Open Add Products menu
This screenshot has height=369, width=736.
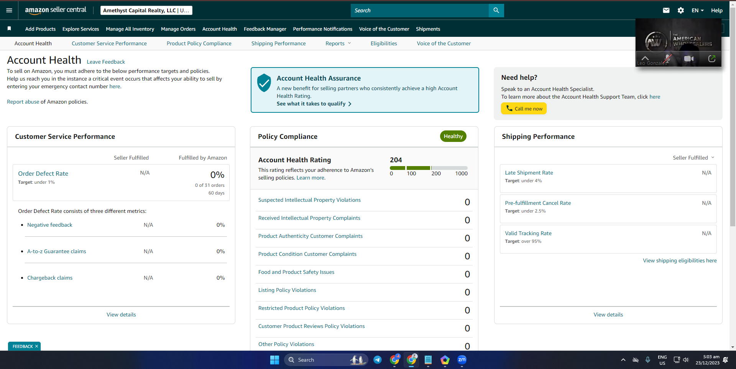click(x=40, y=29)
